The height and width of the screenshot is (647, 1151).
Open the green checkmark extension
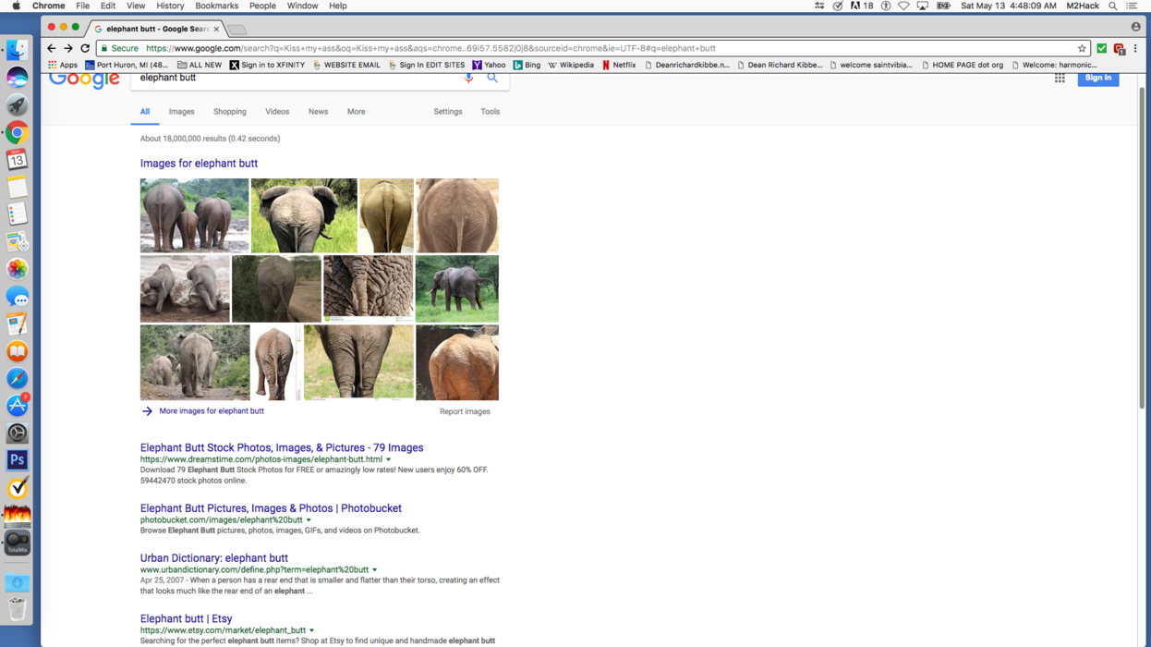tap(1102, 48)
